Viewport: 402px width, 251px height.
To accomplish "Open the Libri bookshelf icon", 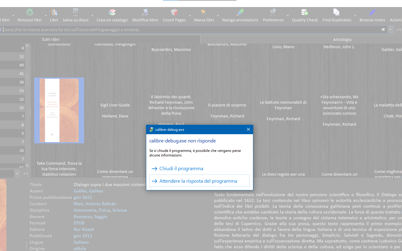I will (54, 12).
